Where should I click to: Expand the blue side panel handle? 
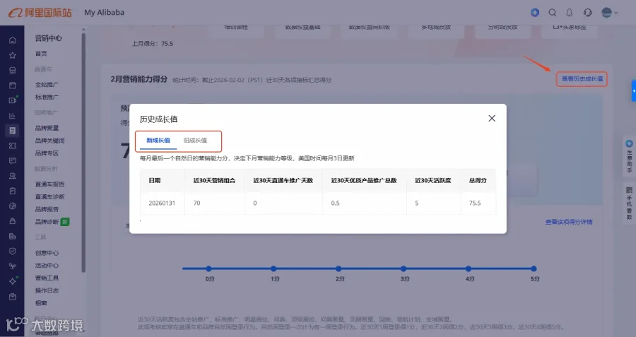pos(634,91)
